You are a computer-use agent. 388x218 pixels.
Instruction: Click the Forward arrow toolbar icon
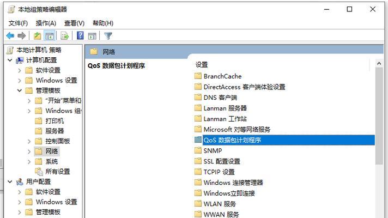(22, 36)
